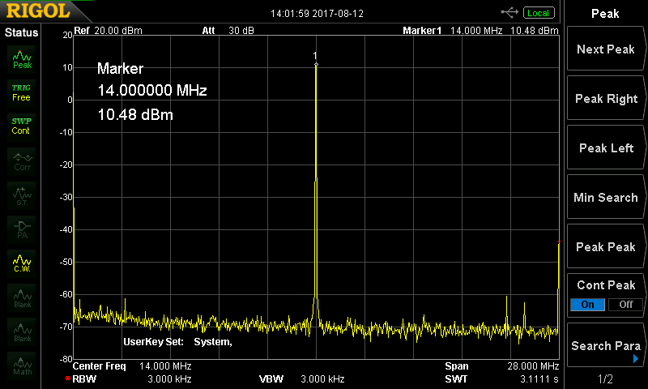Select the Next Peak softkey

click(605, 49)
